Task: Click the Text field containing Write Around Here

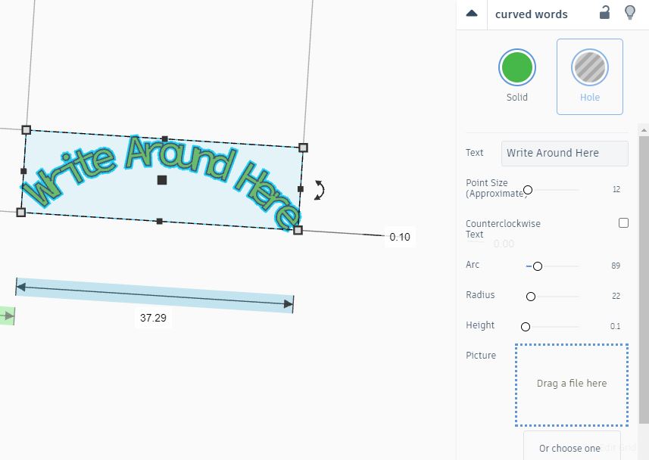Action: pyautogui.click(x=564, y=153)
